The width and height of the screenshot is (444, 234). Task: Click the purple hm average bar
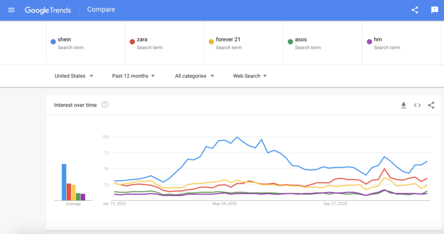[83, 197]
